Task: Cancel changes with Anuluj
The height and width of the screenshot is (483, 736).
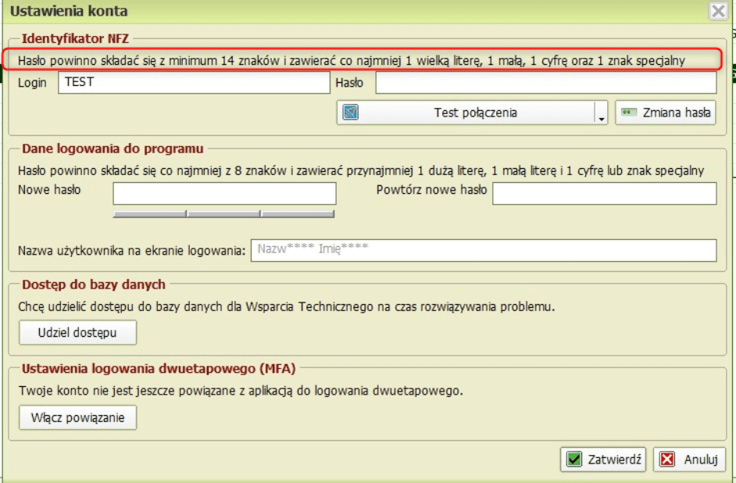Action: click(690, 459)
